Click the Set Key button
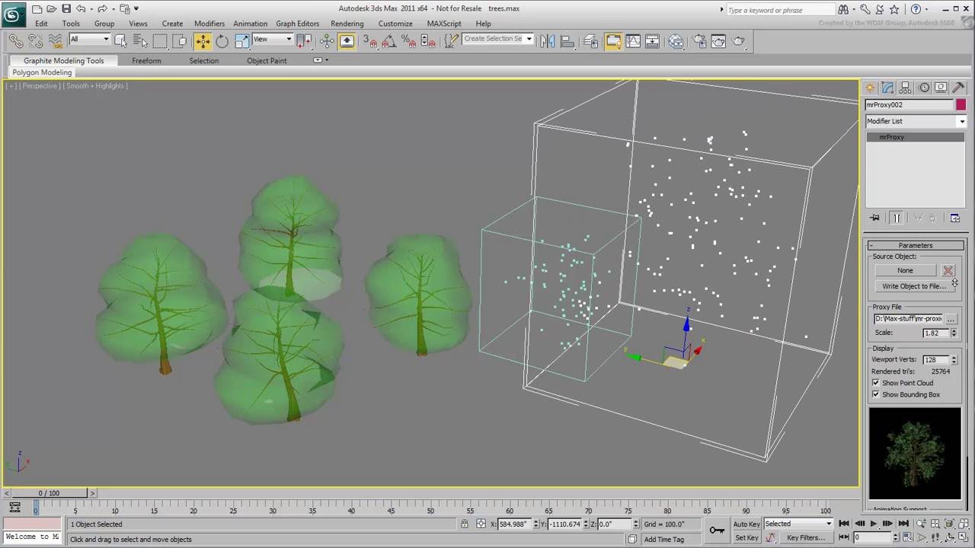The height and width of the screenshot is (548, 975). tap(746, 537)
